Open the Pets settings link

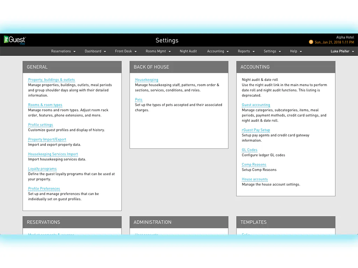138,99
